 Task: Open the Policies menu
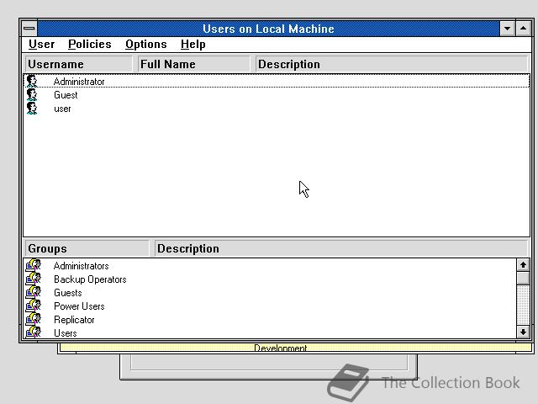(90, 45)
